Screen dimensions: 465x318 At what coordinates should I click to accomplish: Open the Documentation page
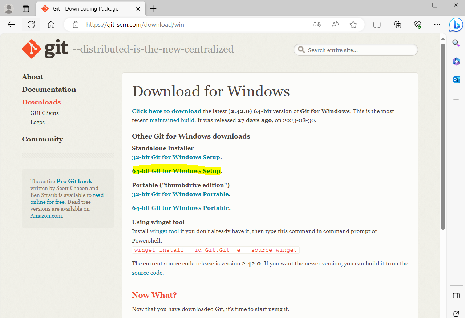pos(49,89)
